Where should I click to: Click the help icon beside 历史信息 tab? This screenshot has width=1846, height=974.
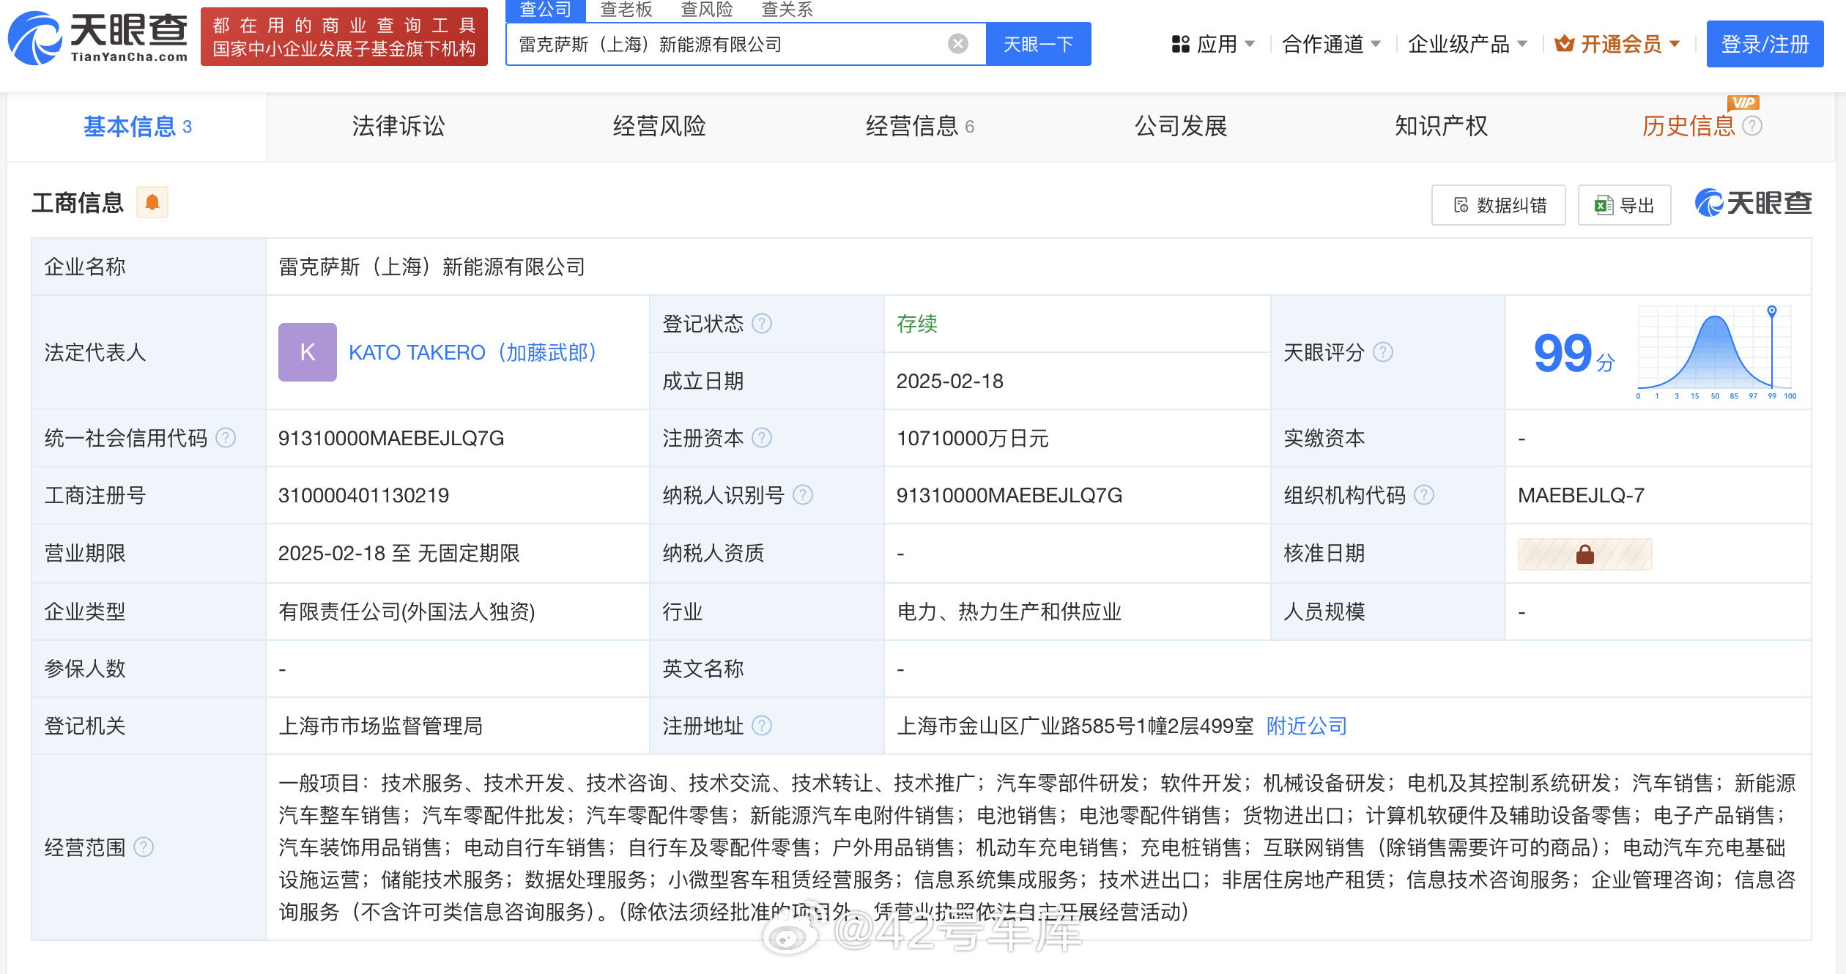click(1752, 126)
